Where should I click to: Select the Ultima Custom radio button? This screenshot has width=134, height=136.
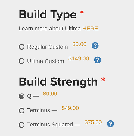[x=22, y=61]
